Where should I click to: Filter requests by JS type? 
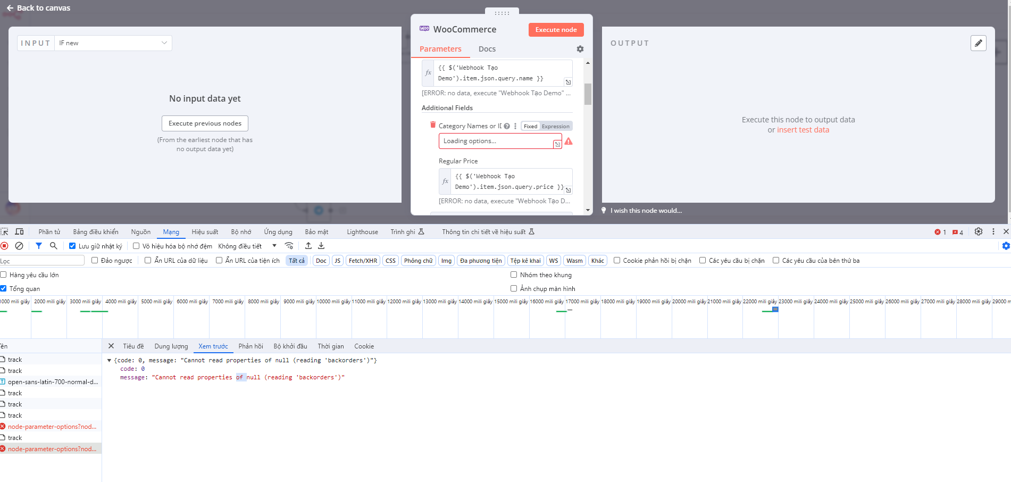click(x=337, y=260)
